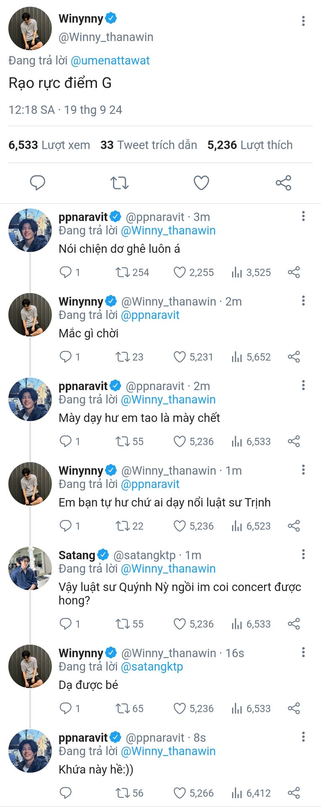View the 5,236 Lượt thích list

coord(250,145)
